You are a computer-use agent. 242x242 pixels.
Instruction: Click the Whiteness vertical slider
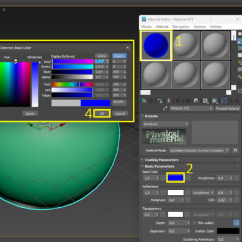[x=35, y=84]
